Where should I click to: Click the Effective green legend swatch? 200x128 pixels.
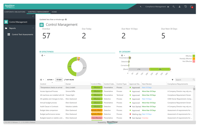[x=194, y=56]
